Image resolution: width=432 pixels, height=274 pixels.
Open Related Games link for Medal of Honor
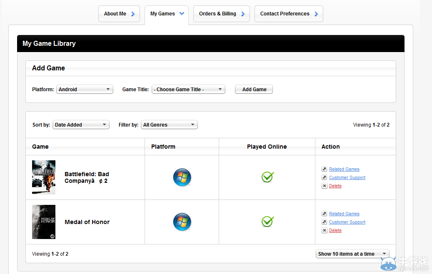tap(344, 214)
